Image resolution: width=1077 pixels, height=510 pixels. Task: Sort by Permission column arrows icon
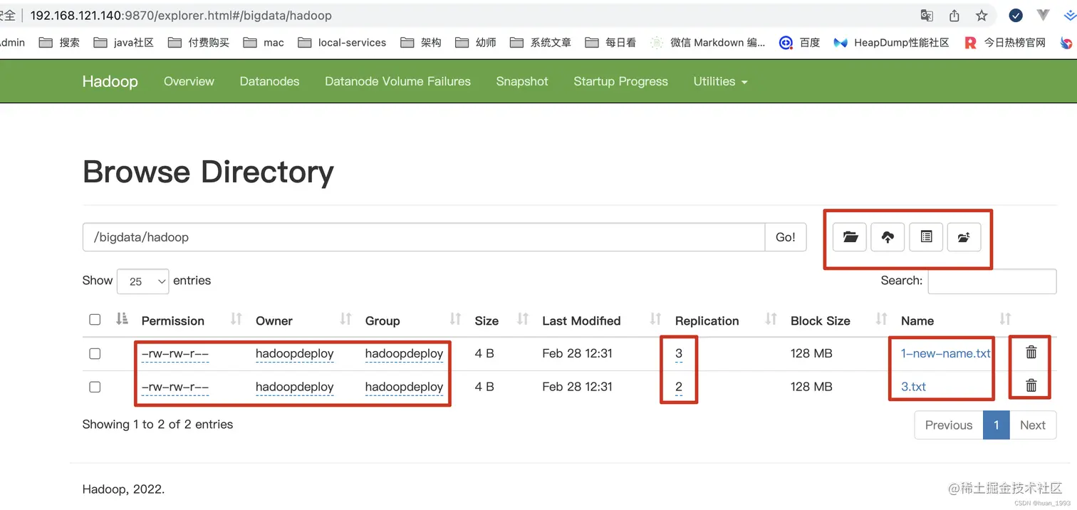(x=236, y=319)
